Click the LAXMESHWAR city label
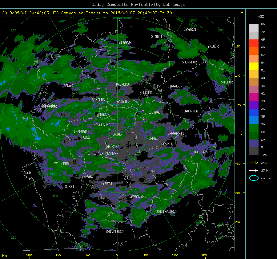 pyautogui.click(x=109, y=153)
